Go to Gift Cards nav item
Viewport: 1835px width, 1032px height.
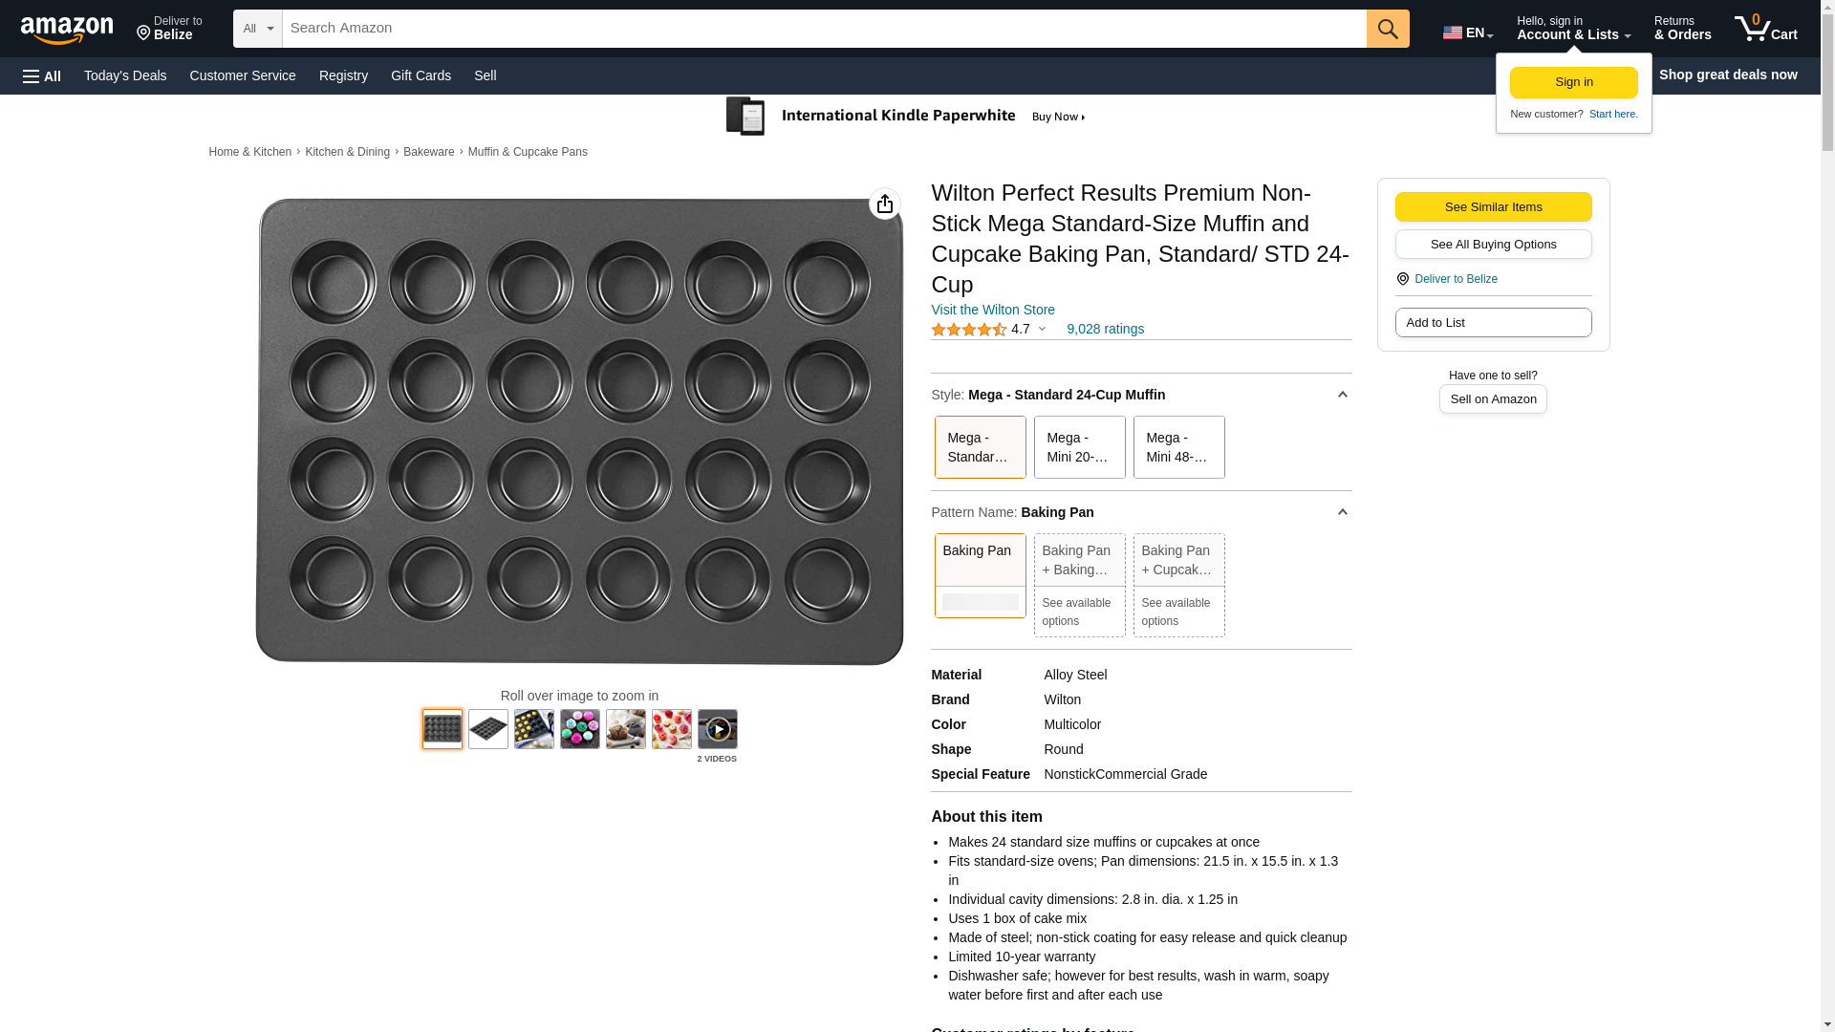(x=421, y=75)
